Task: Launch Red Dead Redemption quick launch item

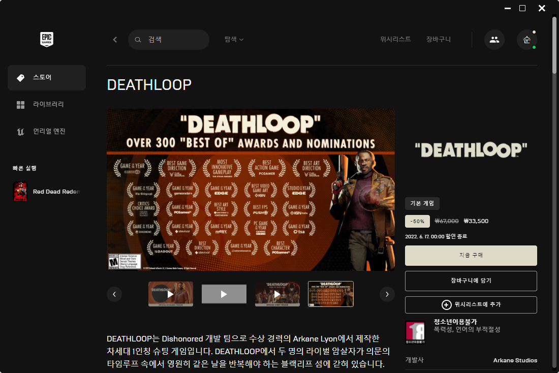Action: click(47, 192)
